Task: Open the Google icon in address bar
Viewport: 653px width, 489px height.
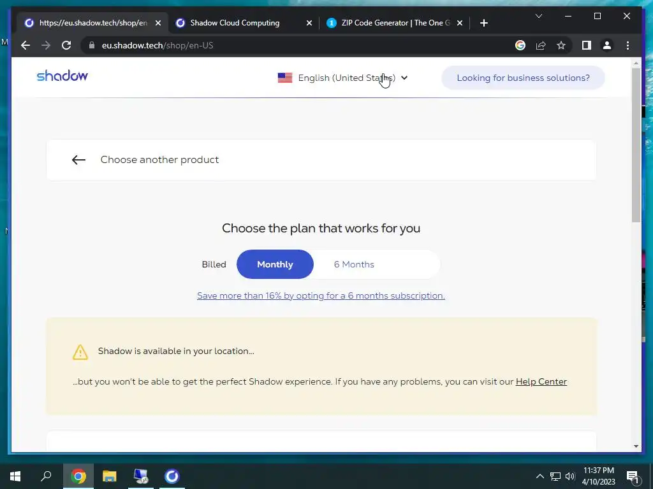Action: click(x=520, y=45)
